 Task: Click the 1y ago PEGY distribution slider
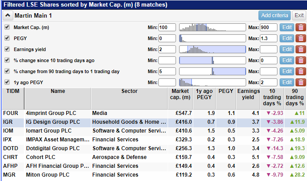213,82
